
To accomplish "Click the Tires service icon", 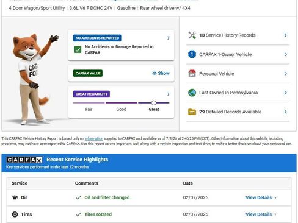I will tap(15, 214).
